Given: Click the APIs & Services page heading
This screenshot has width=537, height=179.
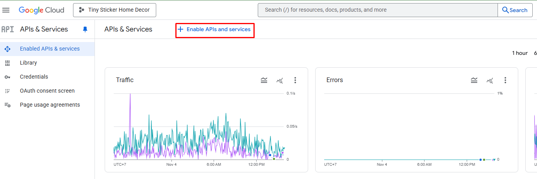Looking at the screenshot, I should (x=128, y=29).
